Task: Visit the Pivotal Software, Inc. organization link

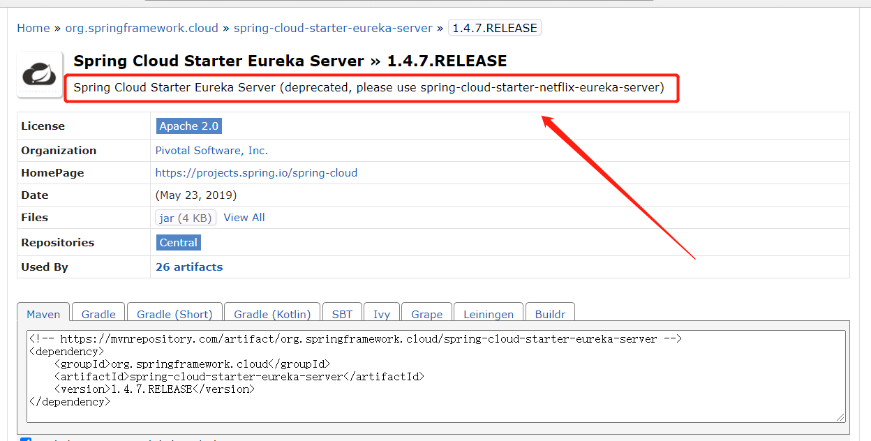Action: 211,150
